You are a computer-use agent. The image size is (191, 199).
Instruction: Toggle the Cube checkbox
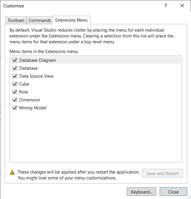[15, 84]
